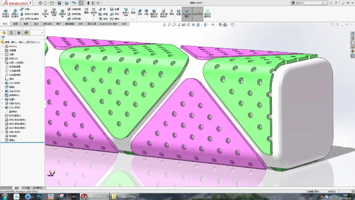Image resolution: width=355 pixels, height=200 pixels.
Task: Open Options via the gear icon
Action: (x=98, y=3)
